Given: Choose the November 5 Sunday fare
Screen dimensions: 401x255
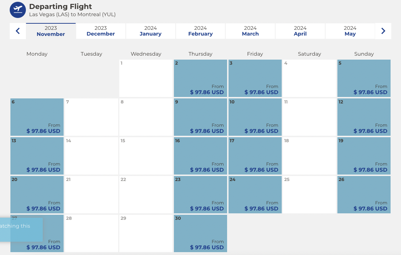Looking at the screenshot, I should (x=364, y=78).
